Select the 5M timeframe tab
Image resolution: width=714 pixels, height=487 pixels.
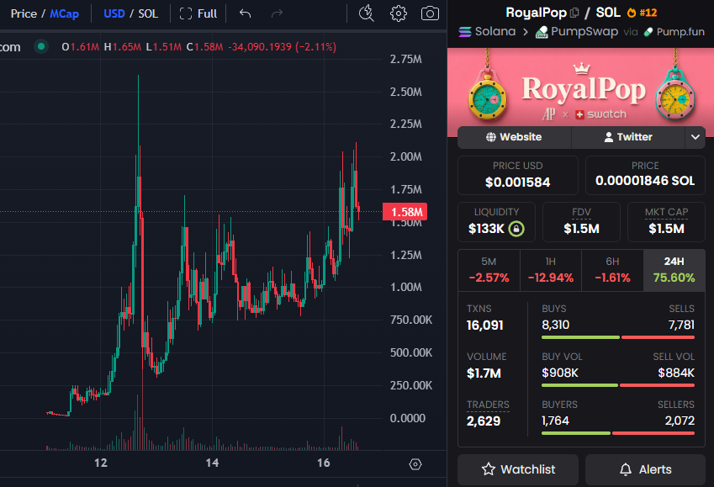tap(489, 270)
